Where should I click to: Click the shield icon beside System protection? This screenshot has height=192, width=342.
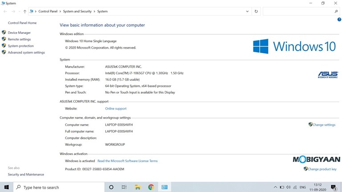click(4, 45)
